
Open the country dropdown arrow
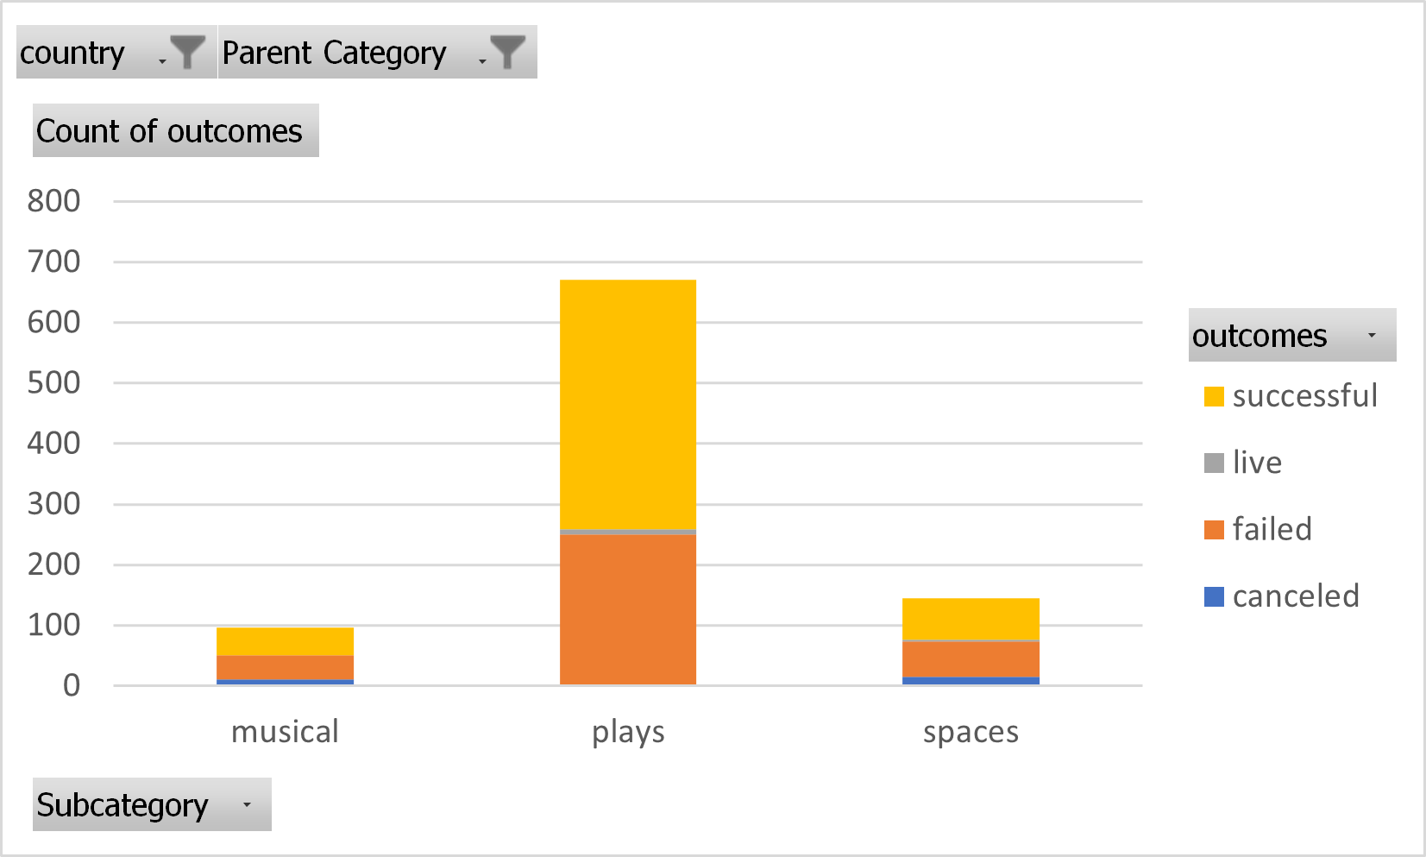point(160,60)
